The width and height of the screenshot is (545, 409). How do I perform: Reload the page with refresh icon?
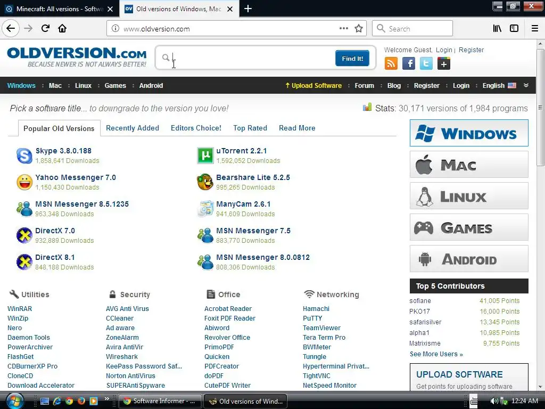(46, 29)
